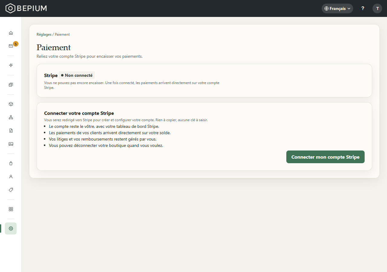The width and height of the screenshot is (387, 272).
Task: Open the user avatar T menu
Action: point(377,8)
